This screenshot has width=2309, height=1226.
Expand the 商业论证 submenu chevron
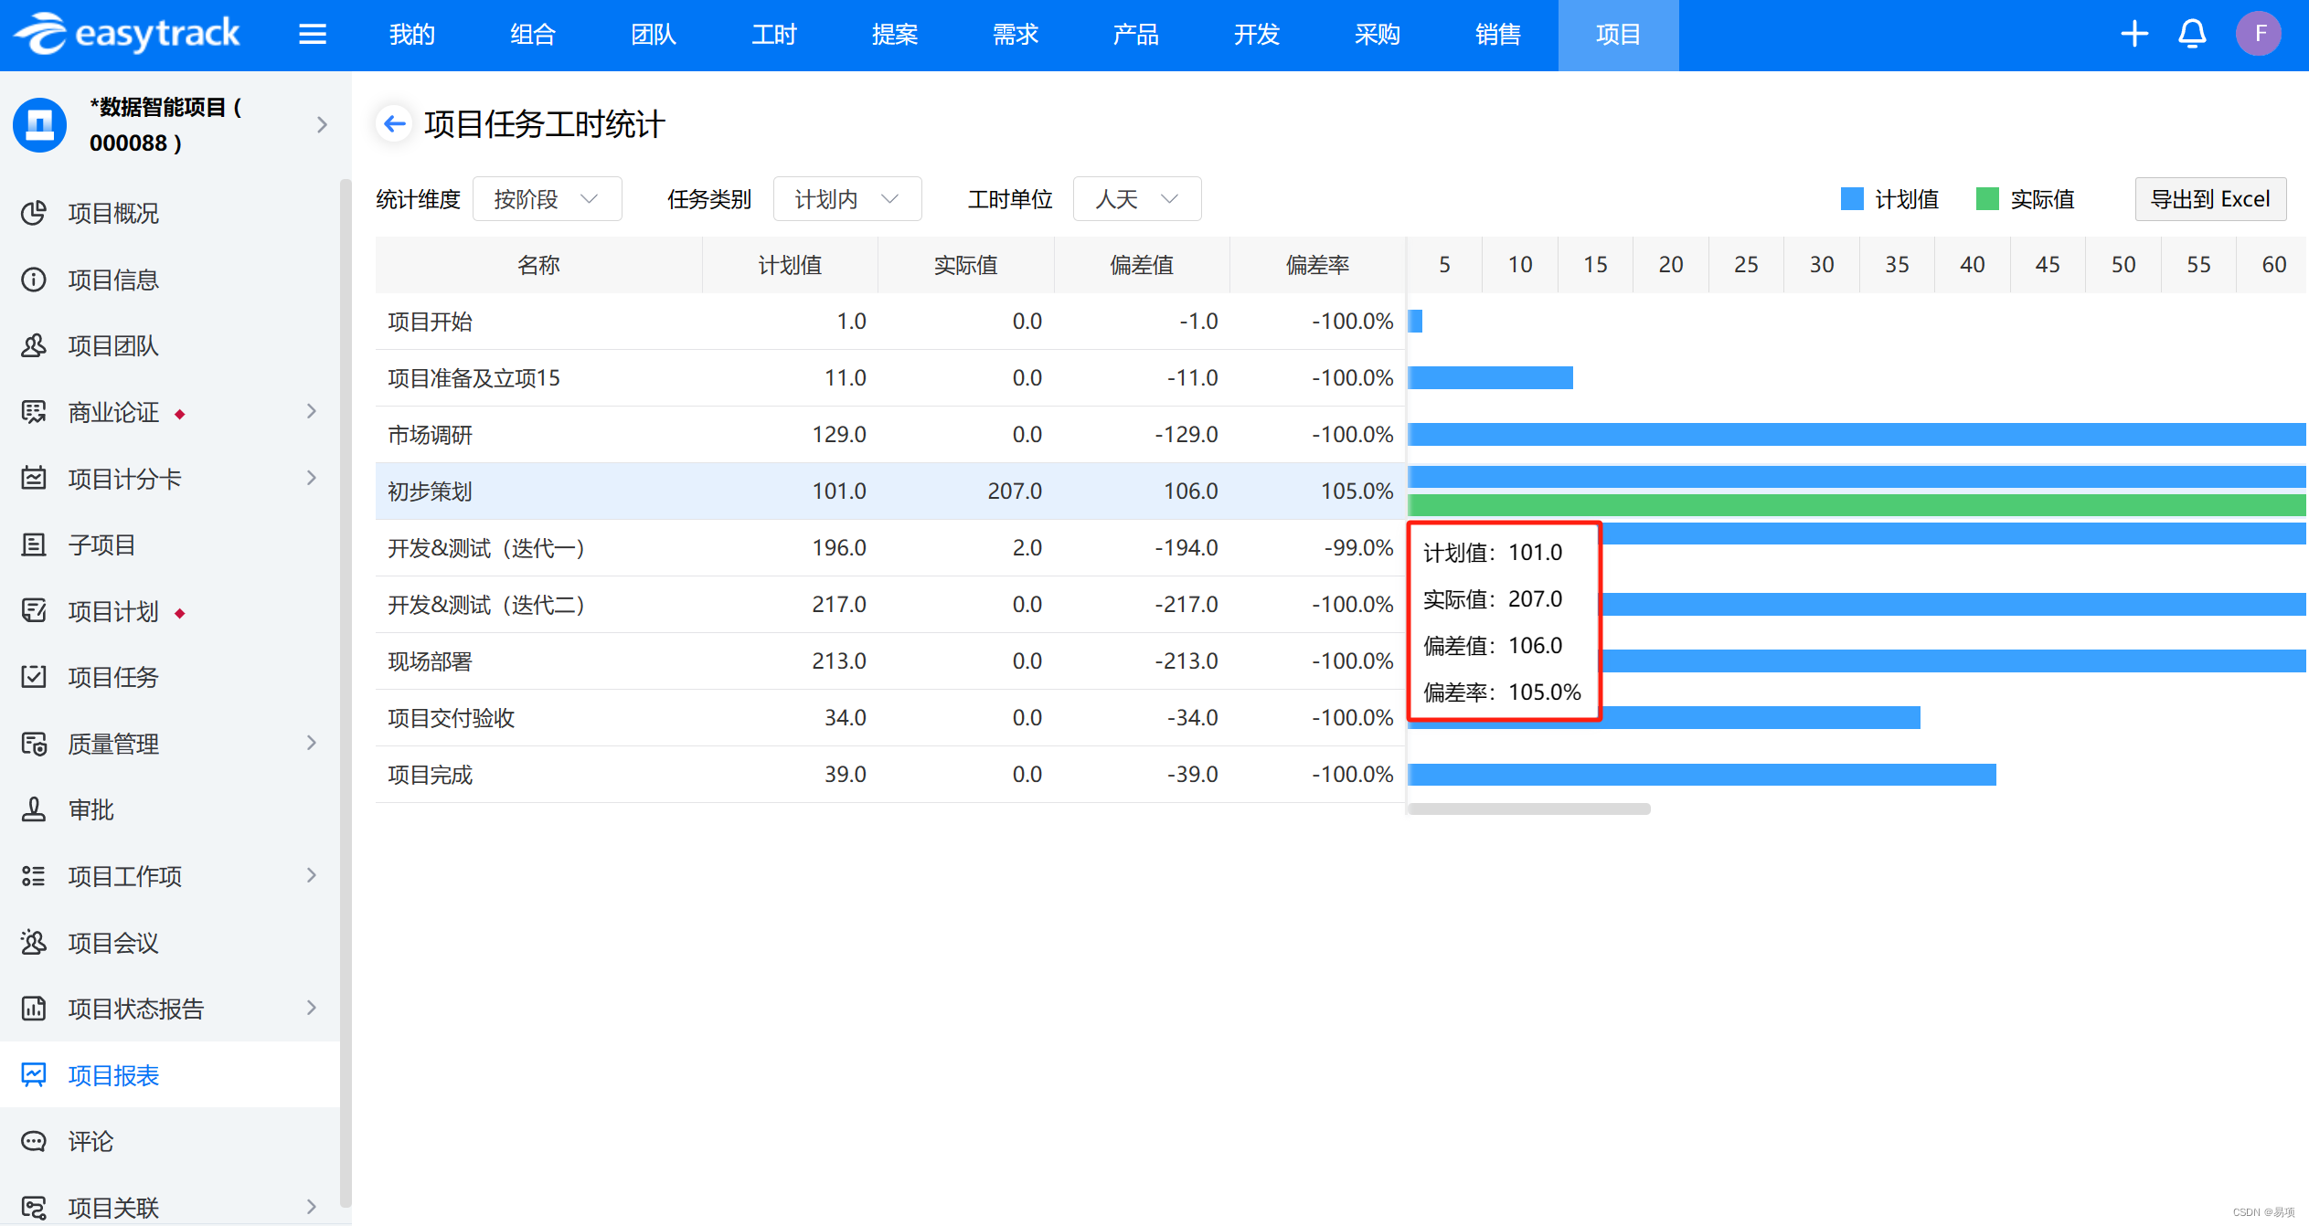tap(312, 411)
